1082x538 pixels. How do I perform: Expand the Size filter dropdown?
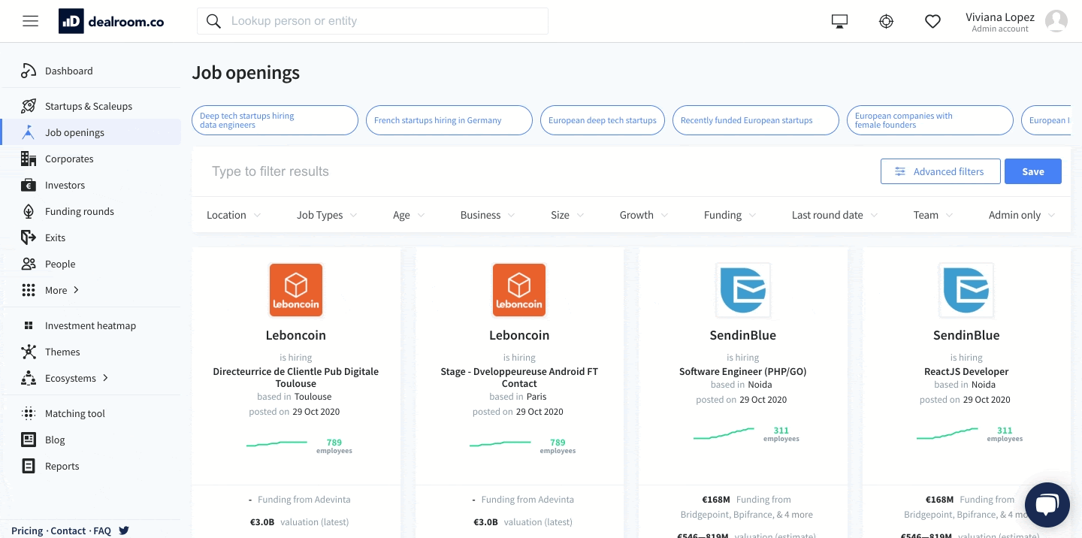[x=567, y=215]
